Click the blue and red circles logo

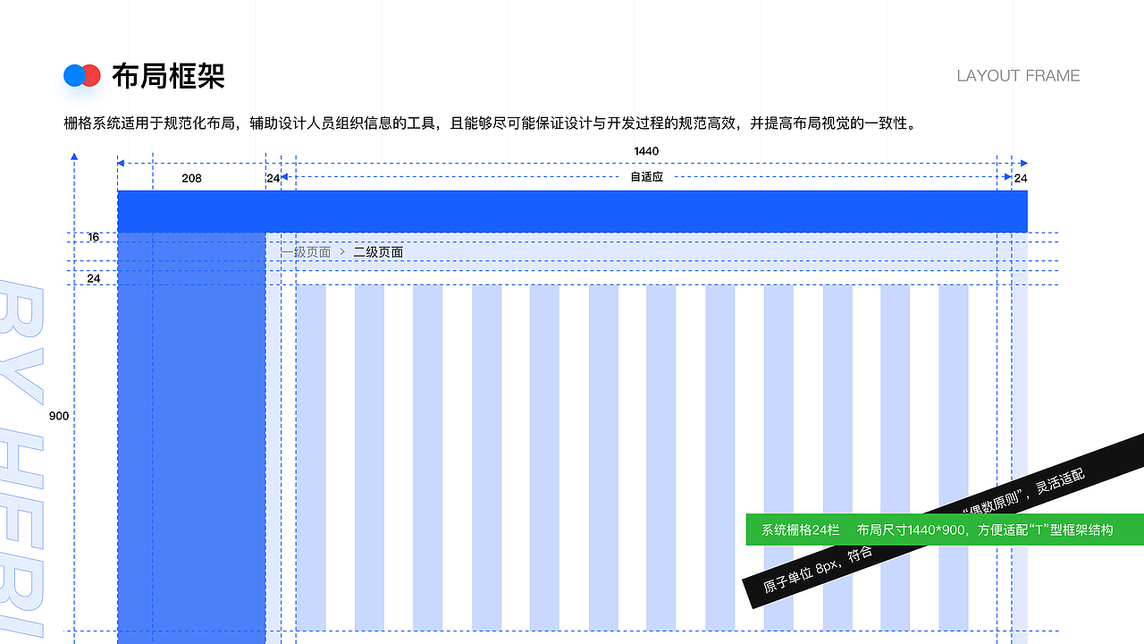pyautogui.click(x=81, y=76)
